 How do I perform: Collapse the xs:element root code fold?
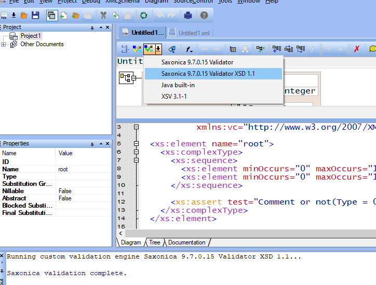coord(136,144)
